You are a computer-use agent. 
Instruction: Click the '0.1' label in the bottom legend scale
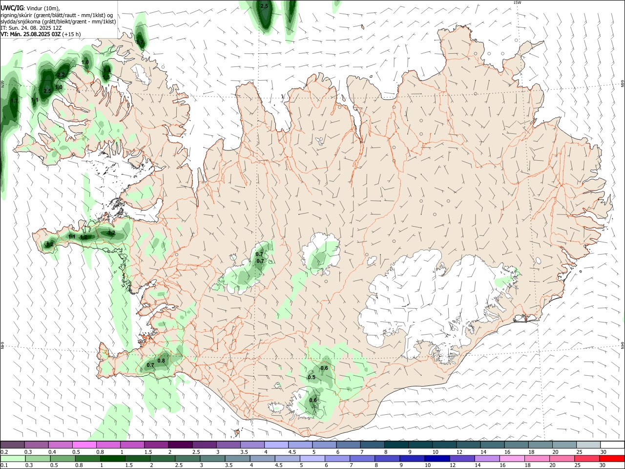click(x=4, y=466)
